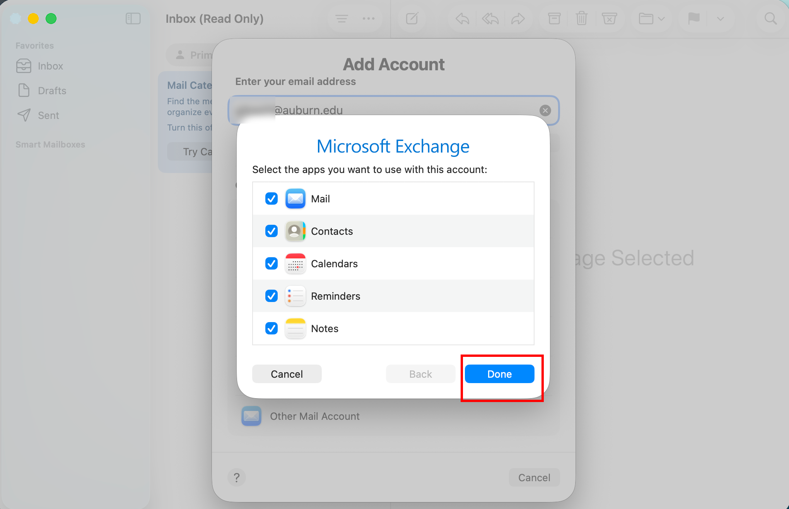Uncheck the Contacts checkbox
Viewport: 789px width, 509px height.
click(272, 231)
